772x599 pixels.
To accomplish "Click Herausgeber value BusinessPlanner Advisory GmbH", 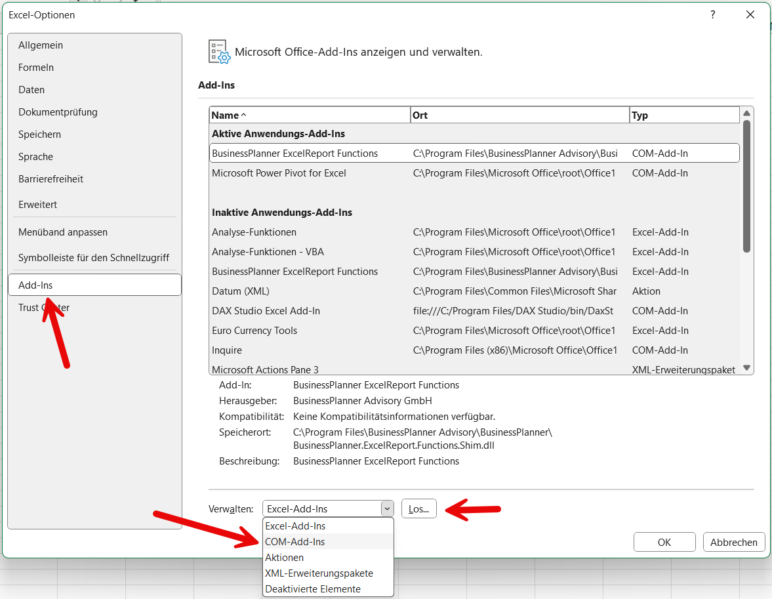I will click(362, 400).
